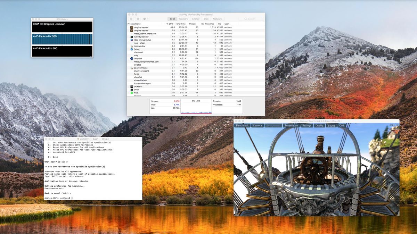
Task: Click the force-quit (X) icon in Activity Monitor toolbar
Action: [x=131, y=18]
